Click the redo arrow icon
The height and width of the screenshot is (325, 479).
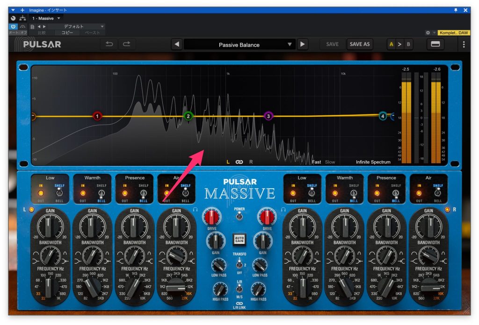(x=126, y=44)
